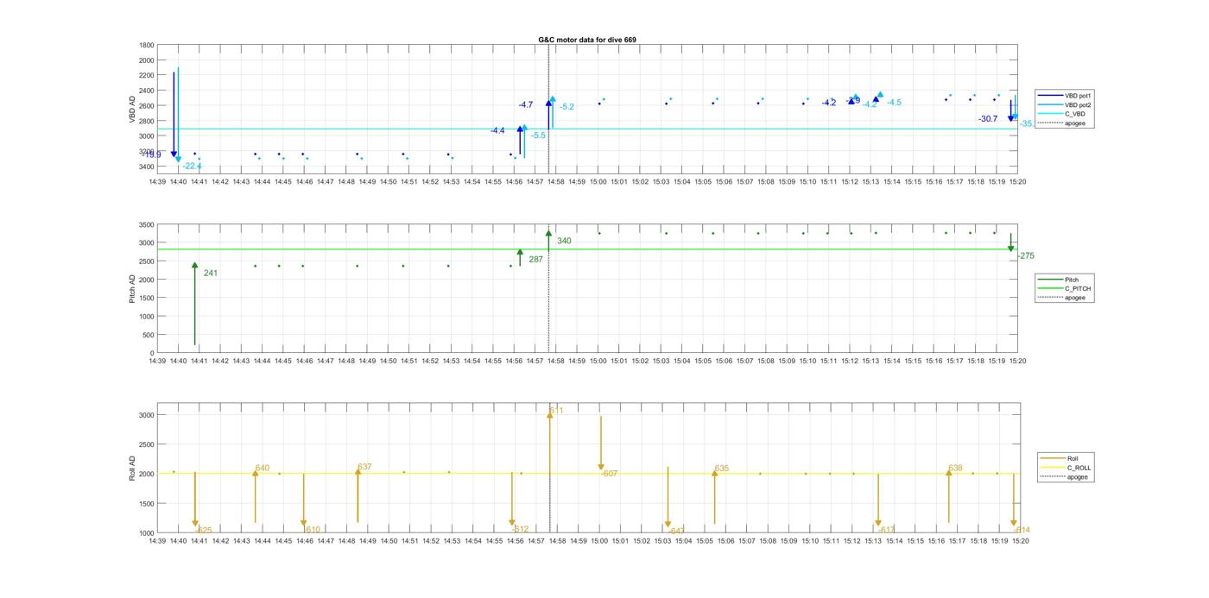
Task: Click the '-22.4' VBD data label
Action: pyautogui.click(x=192, y=166)
